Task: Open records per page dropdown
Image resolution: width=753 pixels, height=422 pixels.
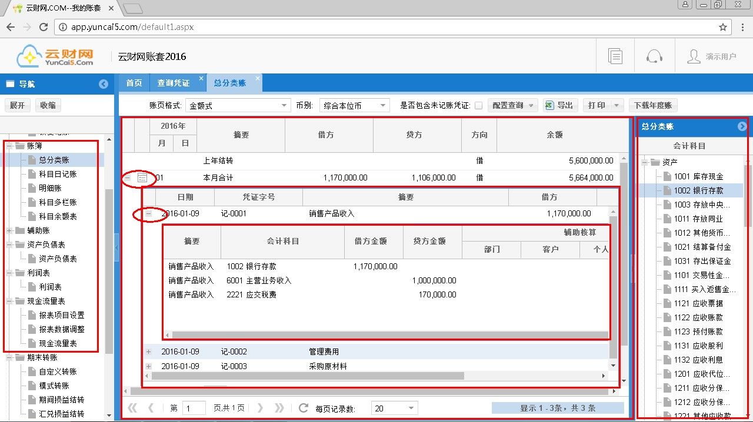Action: (x=394, y=408)
